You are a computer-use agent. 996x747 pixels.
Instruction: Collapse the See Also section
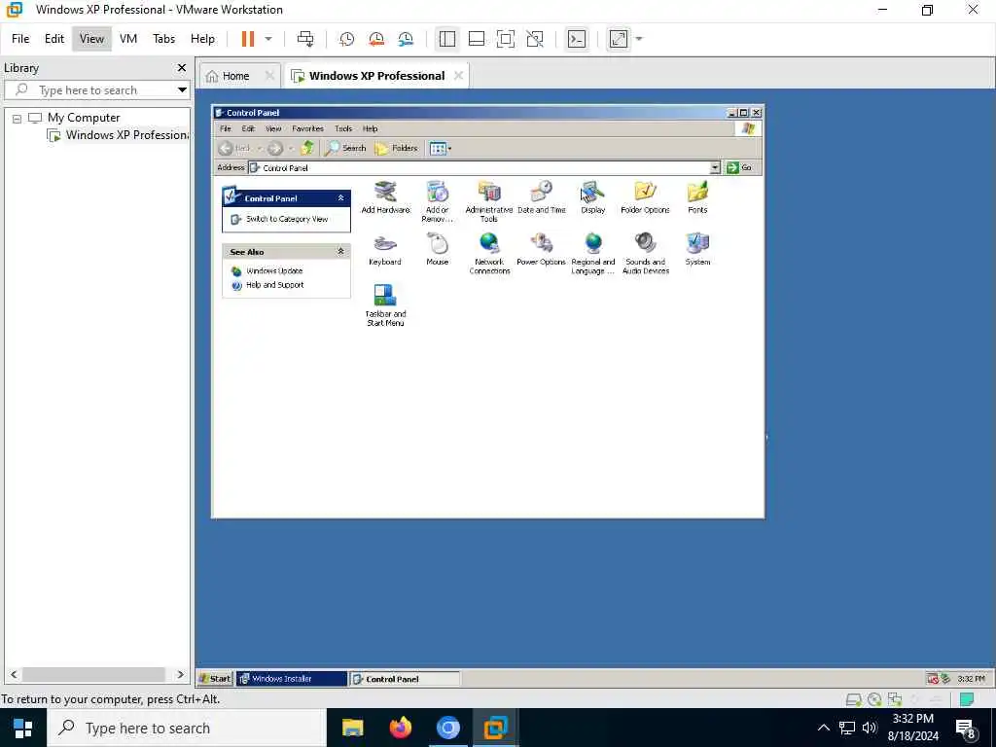(x=340, y=252)
